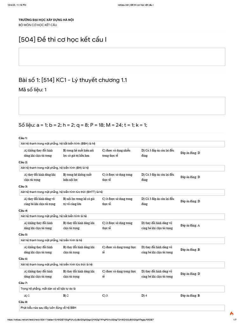The height and width of the screenshot is (325, 244).
Task: Click the empty box below Mã số liệu
Action: click(x=122, y=106)
